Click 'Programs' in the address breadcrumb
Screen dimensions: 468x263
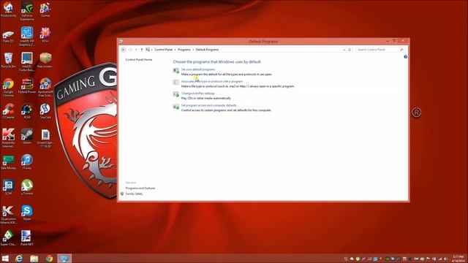(184, 50)
